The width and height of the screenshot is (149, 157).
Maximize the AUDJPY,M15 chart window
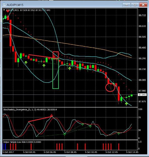[x=135, y=5]
